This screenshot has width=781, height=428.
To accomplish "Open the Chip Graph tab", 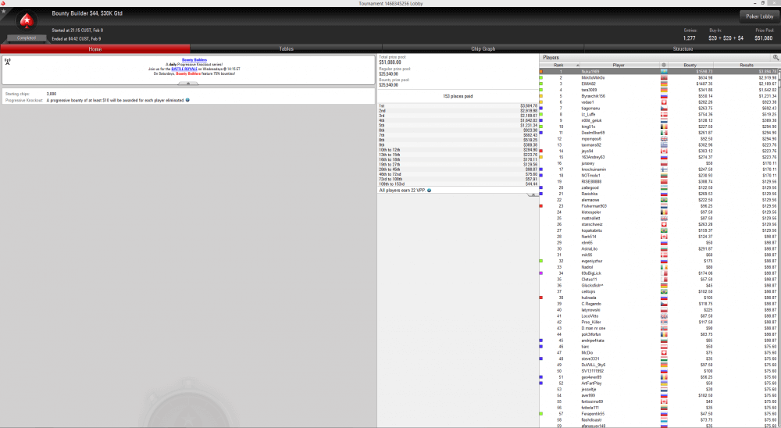I will coord(483,48).
